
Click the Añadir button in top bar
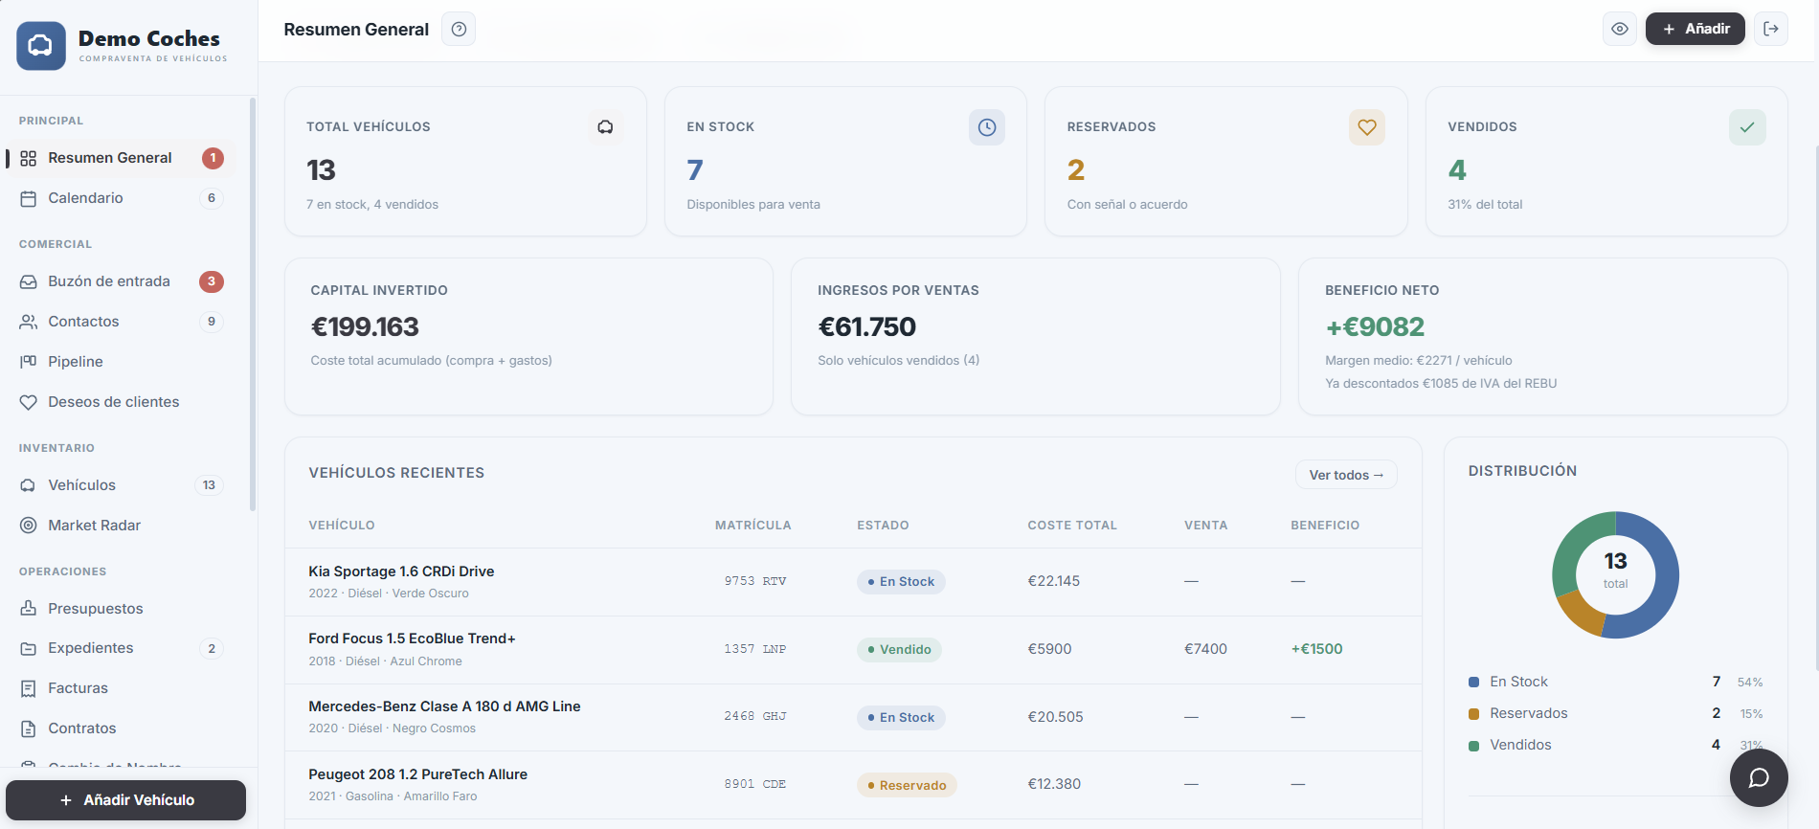pos(1695,29)
